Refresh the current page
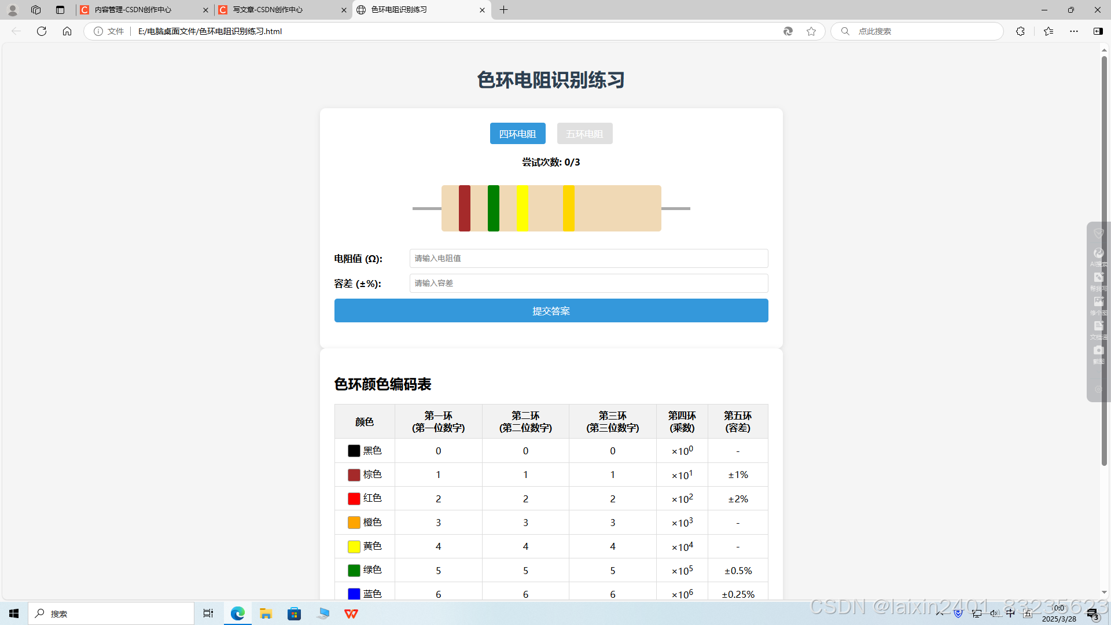The image size is (1111, 625). [42, 31]
